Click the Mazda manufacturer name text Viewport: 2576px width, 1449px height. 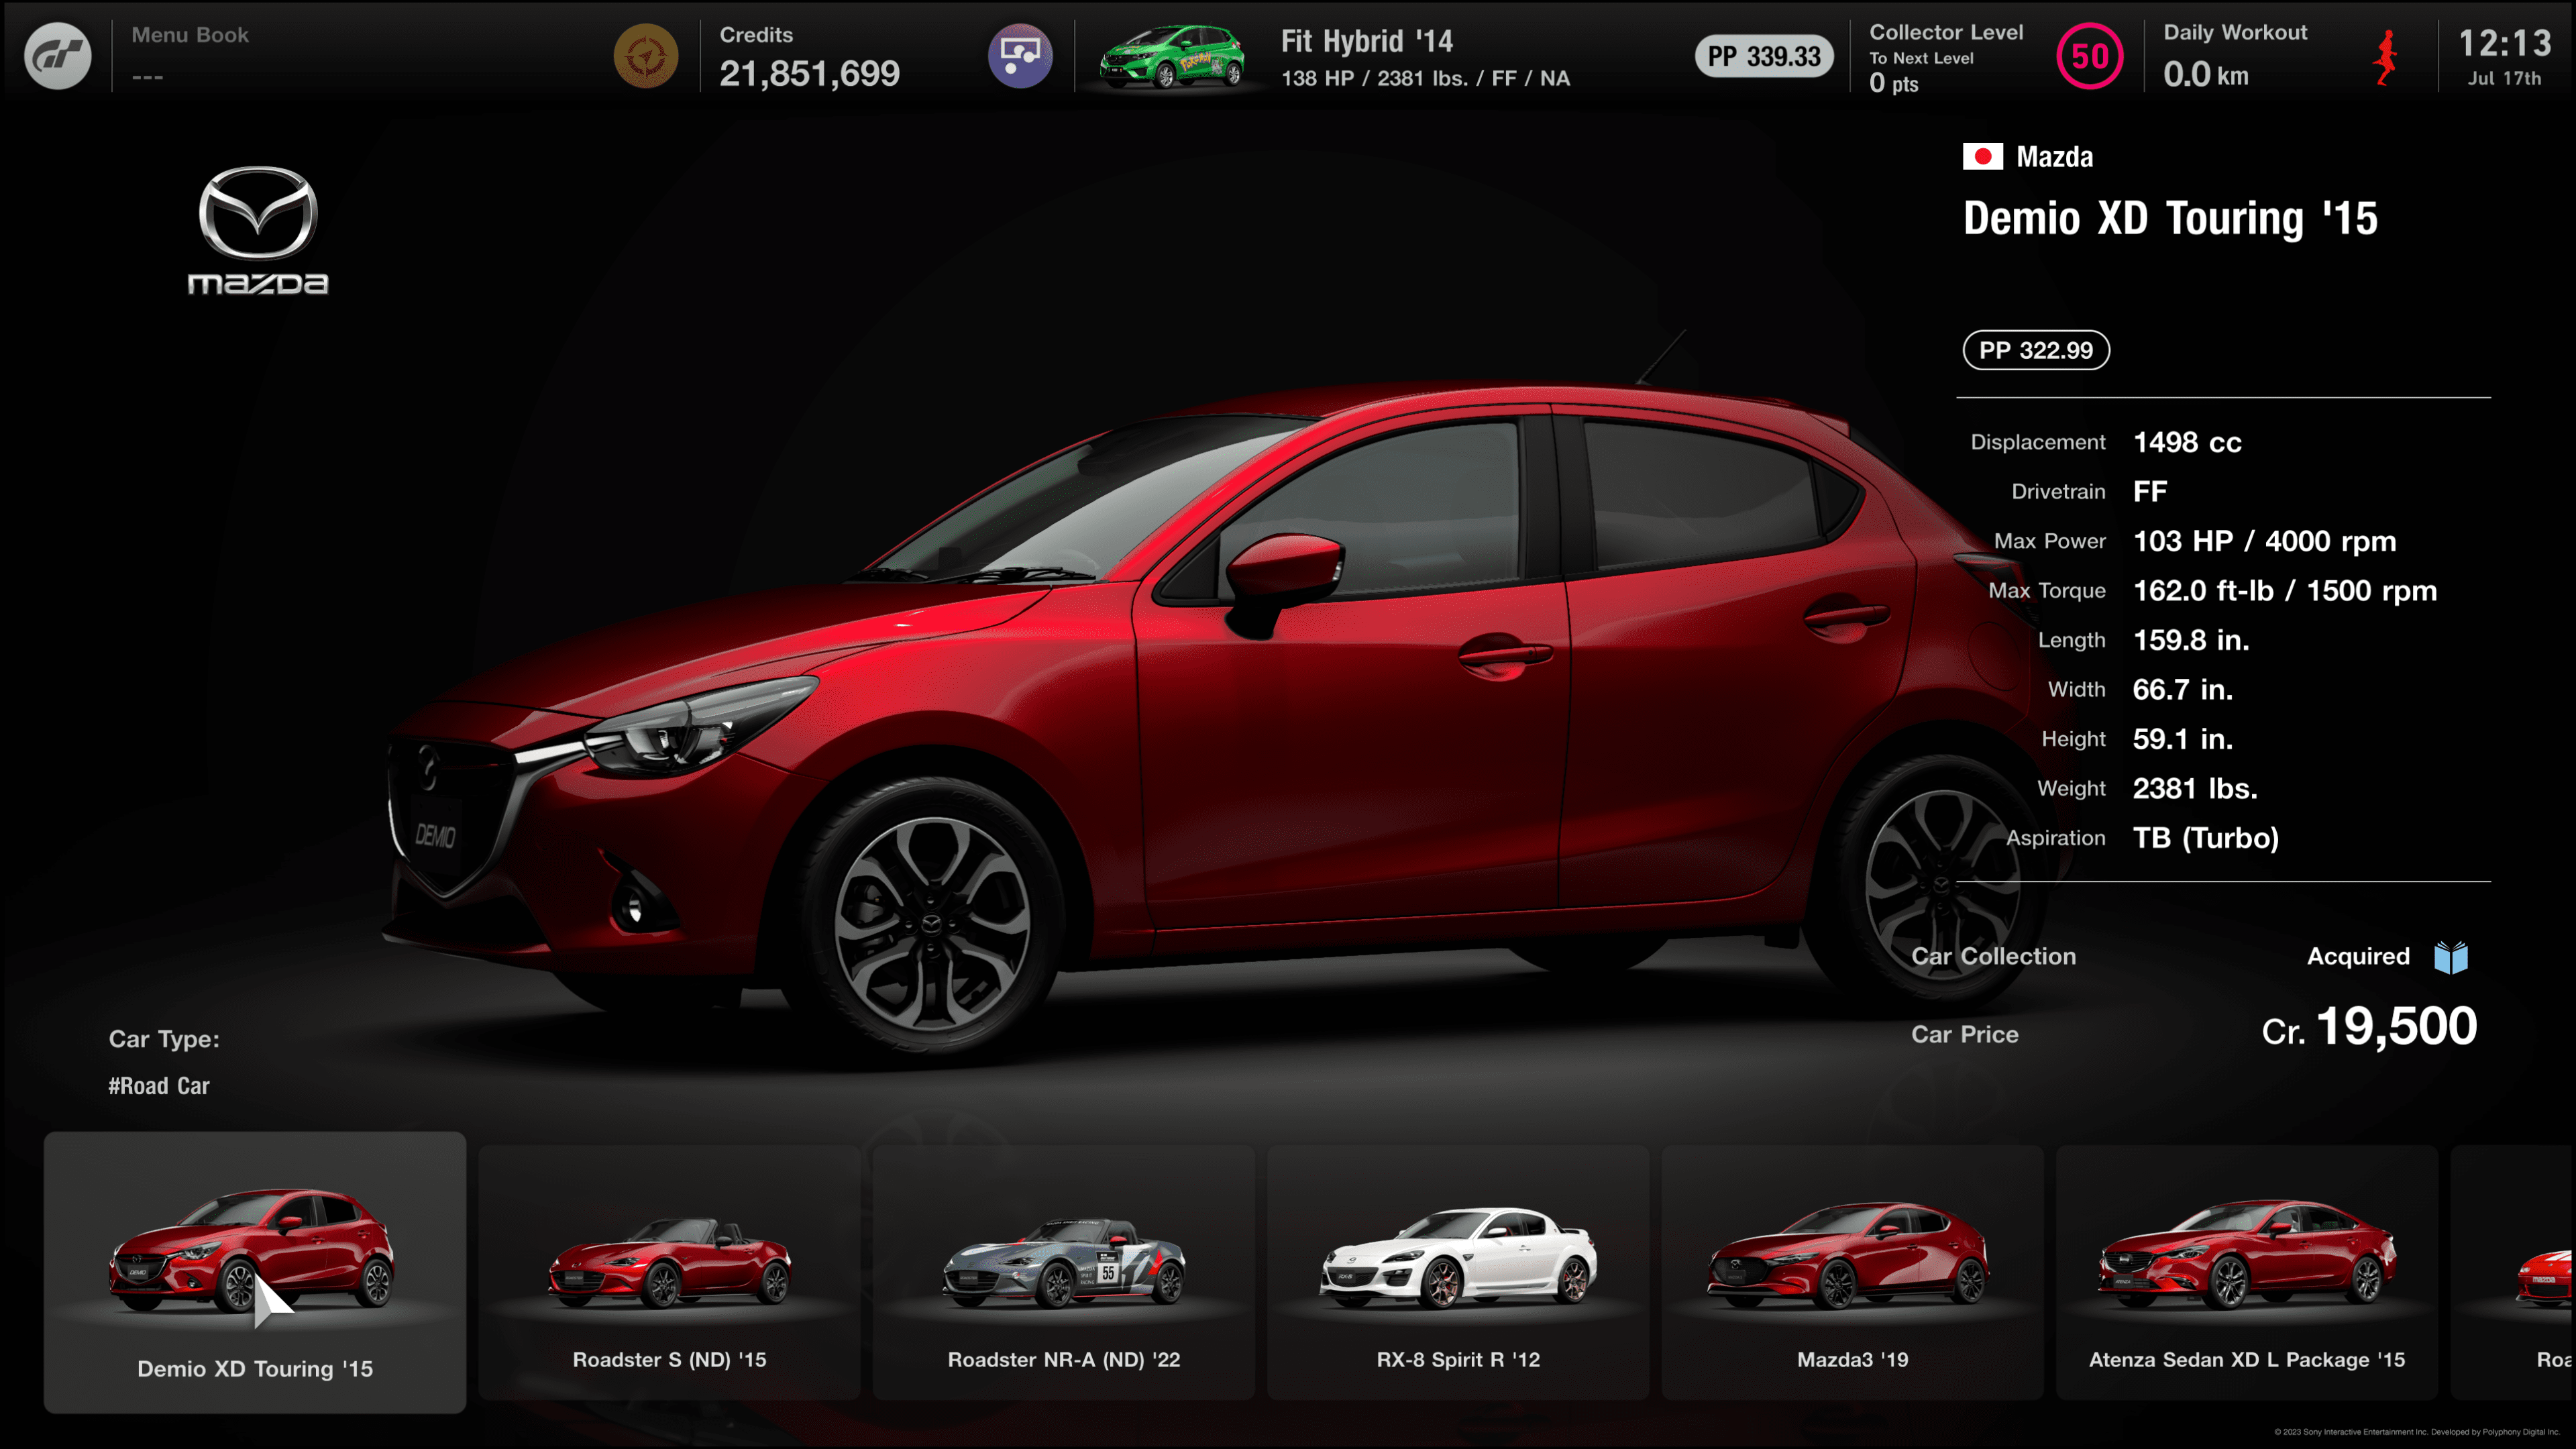point(2054,157)
